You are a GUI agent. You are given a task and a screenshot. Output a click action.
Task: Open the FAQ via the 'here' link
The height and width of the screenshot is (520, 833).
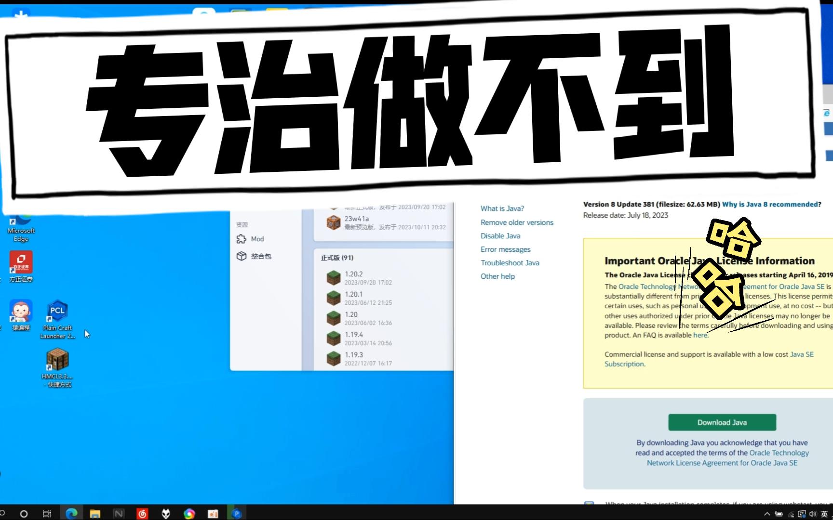700,335
